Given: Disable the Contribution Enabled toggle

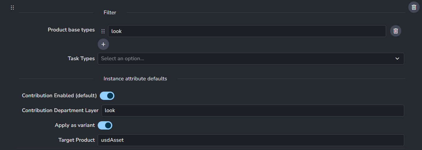Looking at the screenshot, I should click(x=107, y=96).
